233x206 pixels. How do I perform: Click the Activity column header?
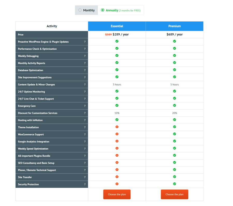[x=52, y=26]
